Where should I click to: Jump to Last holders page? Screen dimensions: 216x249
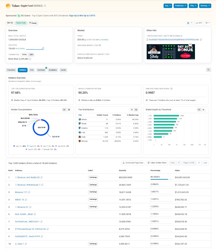[205, 163]
